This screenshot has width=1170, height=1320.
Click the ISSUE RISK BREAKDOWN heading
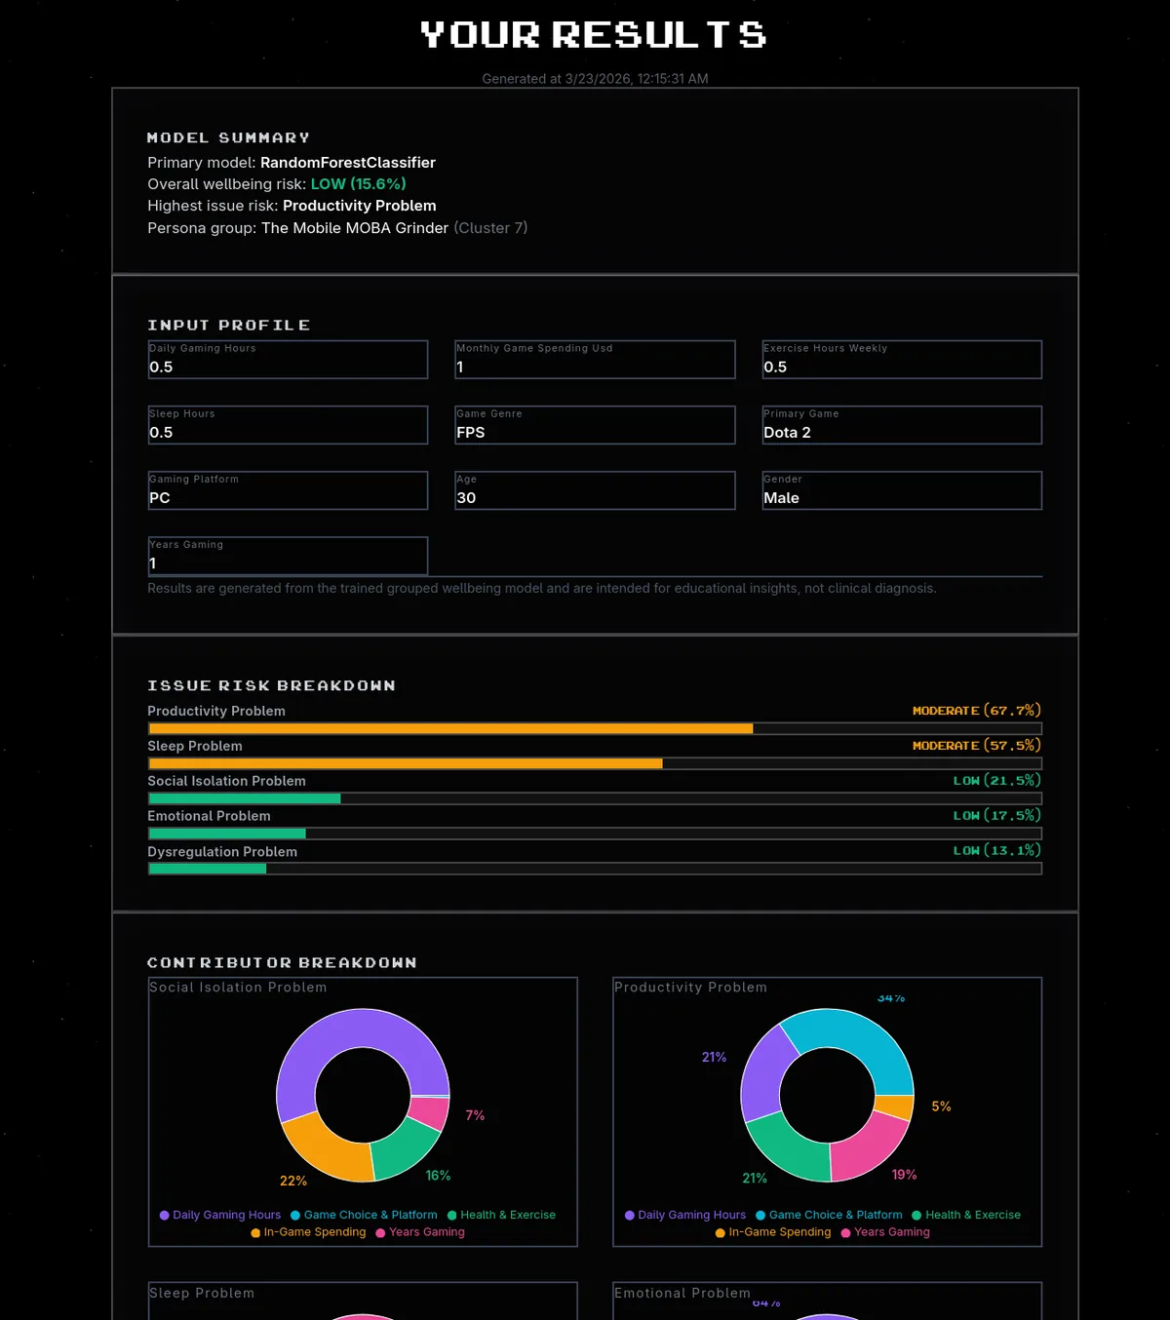271,686
